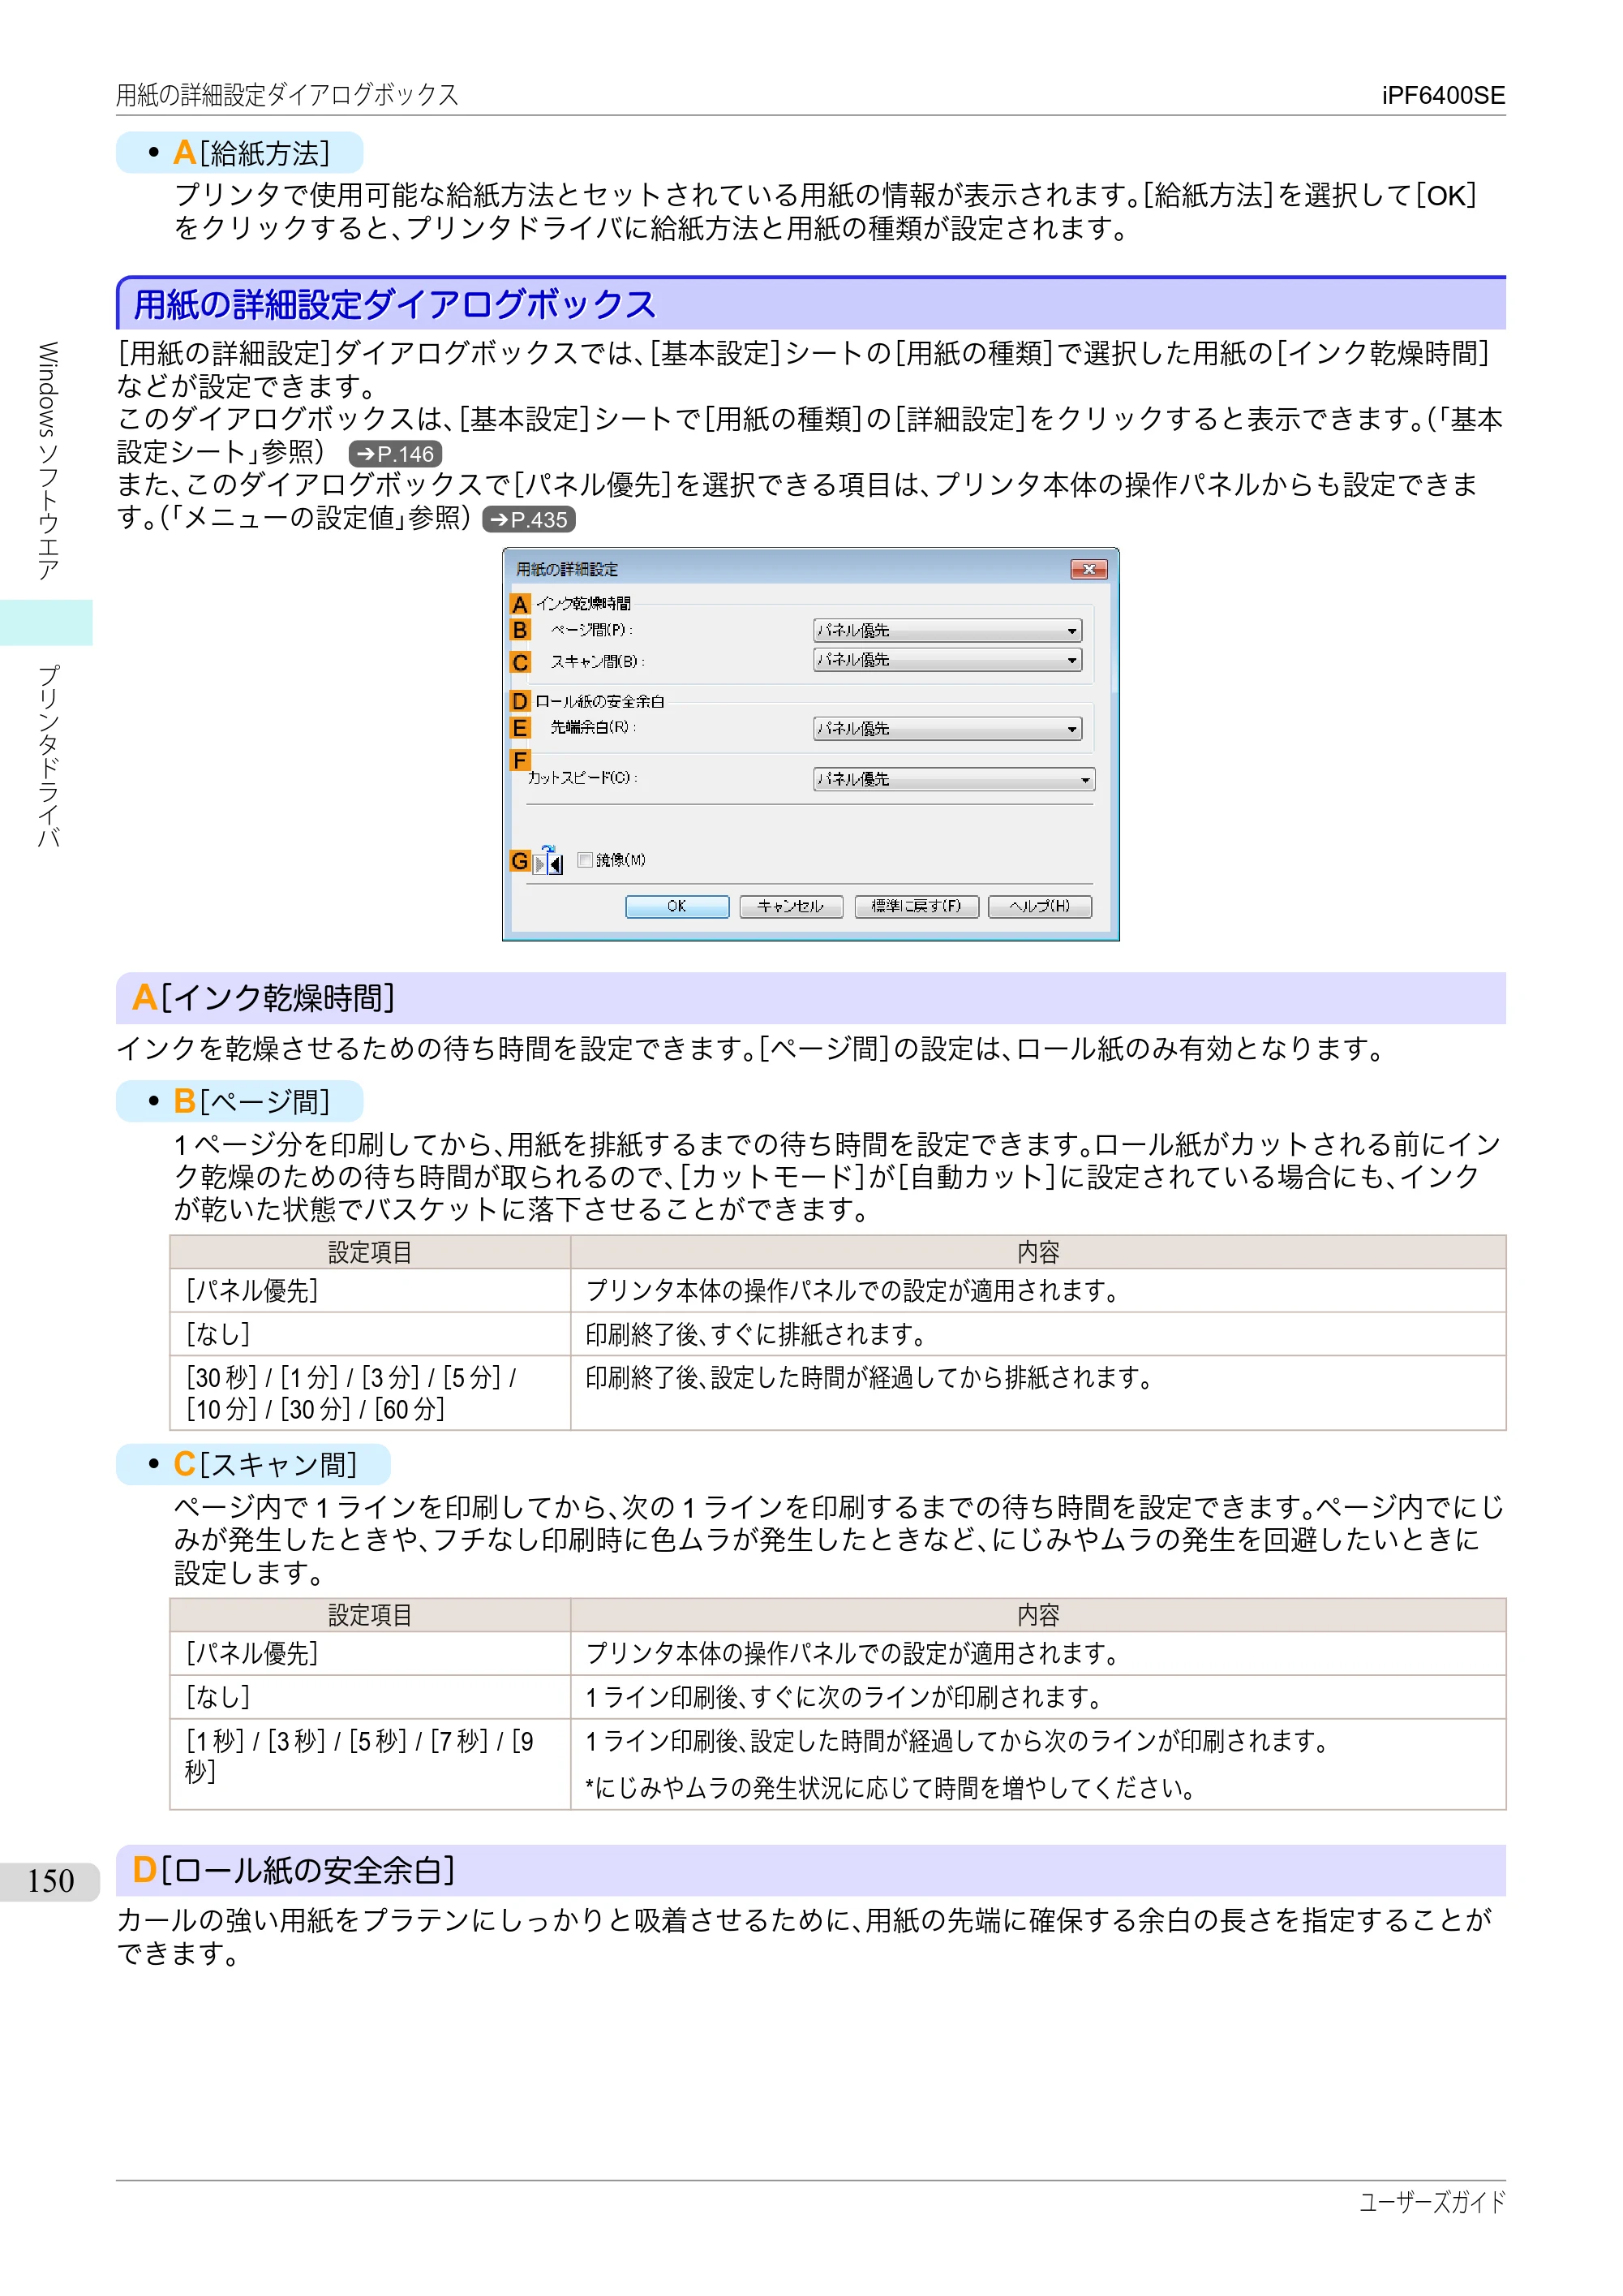Click the 用紙の詳細設定ダイアログボックス section heading
The image size is (1623, 2296).
tap(395, 304)
